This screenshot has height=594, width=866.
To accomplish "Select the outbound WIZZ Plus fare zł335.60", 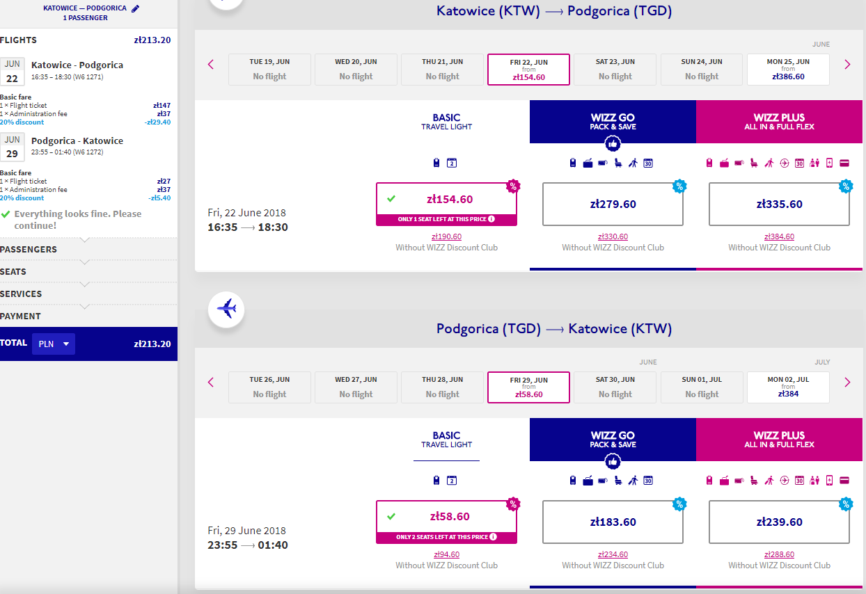I will (779, 204).
